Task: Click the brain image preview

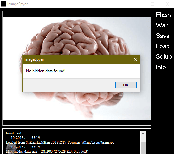Action: [77, 68]
